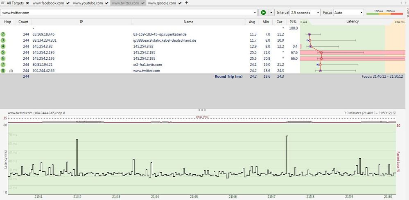Open the Focus dropdown set to Auto
Image resolution: width=409 pixels, height=200 pixels.
click(348, 13)
